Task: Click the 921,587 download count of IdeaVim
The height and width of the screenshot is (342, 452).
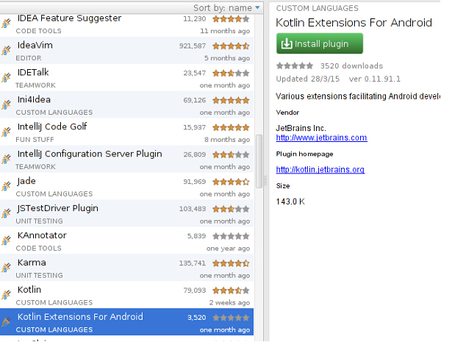Action: click(x=193, y=46)
